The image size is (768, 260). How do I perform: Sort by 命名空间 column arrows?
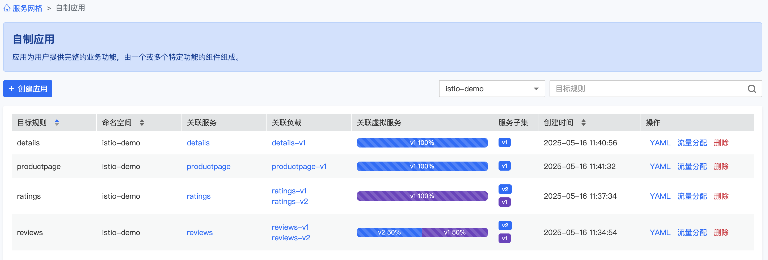point(142,123)
